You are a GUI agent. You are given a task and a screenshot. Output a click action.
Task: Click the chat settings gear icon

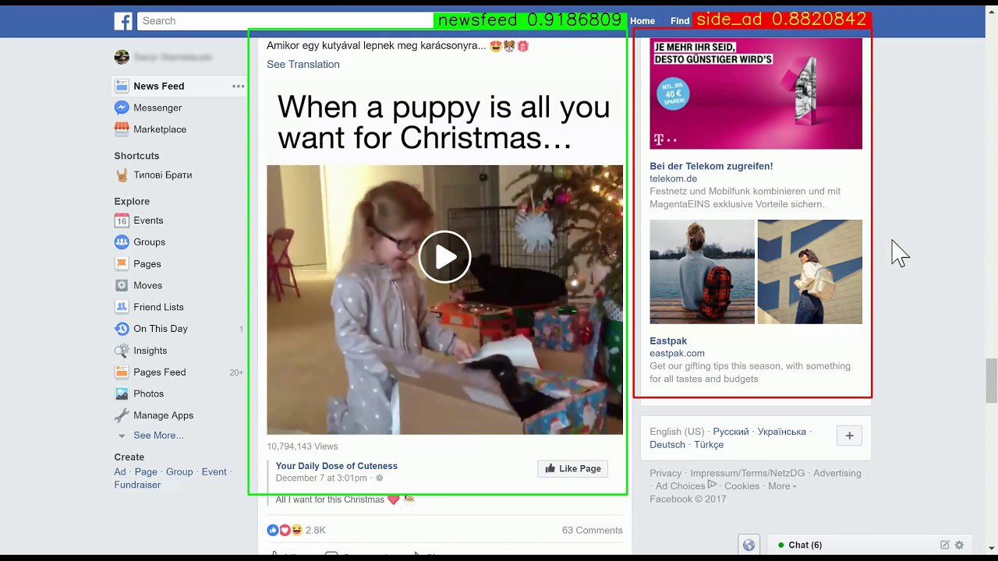pyautogui.click(x=960, y=545)
